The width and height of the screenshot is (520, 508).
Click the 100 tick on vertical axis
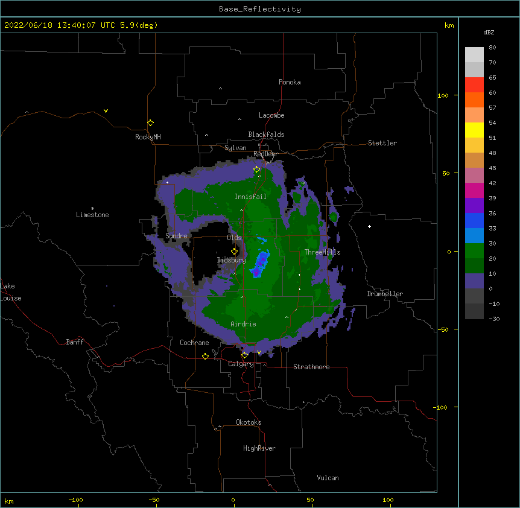click(x=443, y=95)
